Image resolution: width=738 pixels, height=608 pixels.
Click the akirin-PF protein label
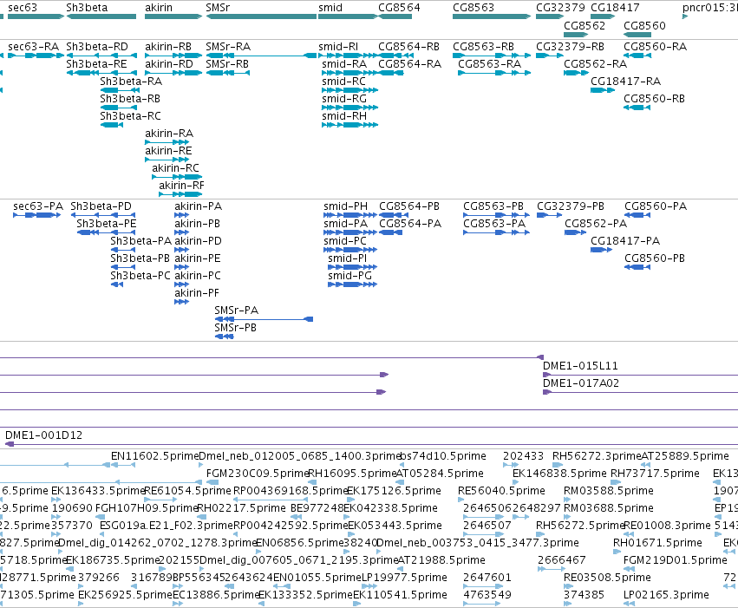pyautogui.click(x=197, y=293)
